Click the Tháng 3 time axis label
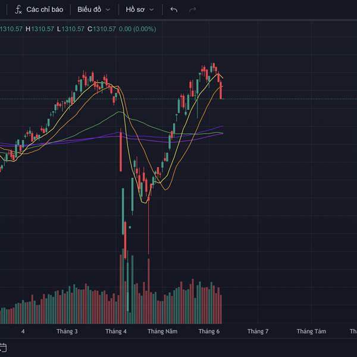 pos(67,331)
